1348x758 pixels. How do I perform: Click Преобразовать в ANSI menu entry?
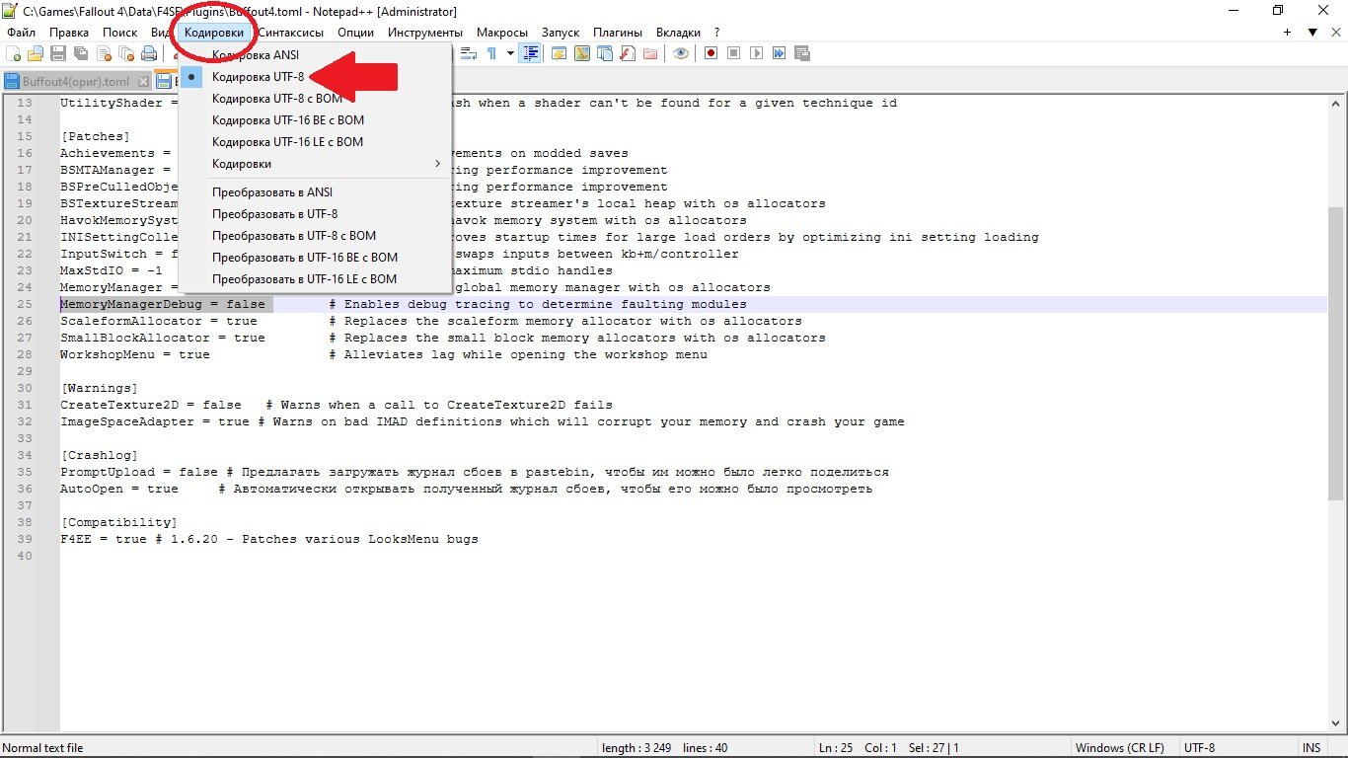pos(272,192)
